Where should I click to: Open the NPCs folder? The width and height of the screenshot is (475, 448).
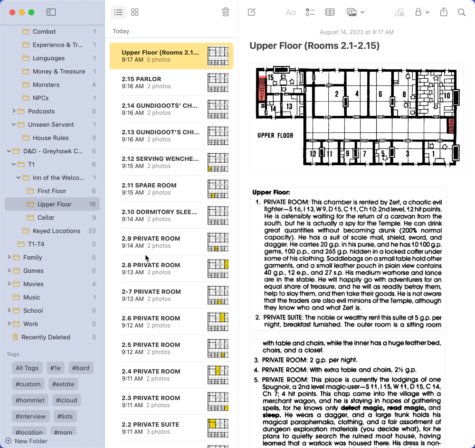point(52,98)
